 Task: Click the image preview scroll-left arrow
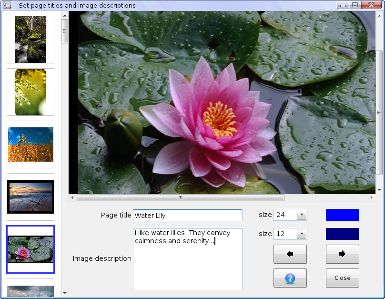coord(72,197)
